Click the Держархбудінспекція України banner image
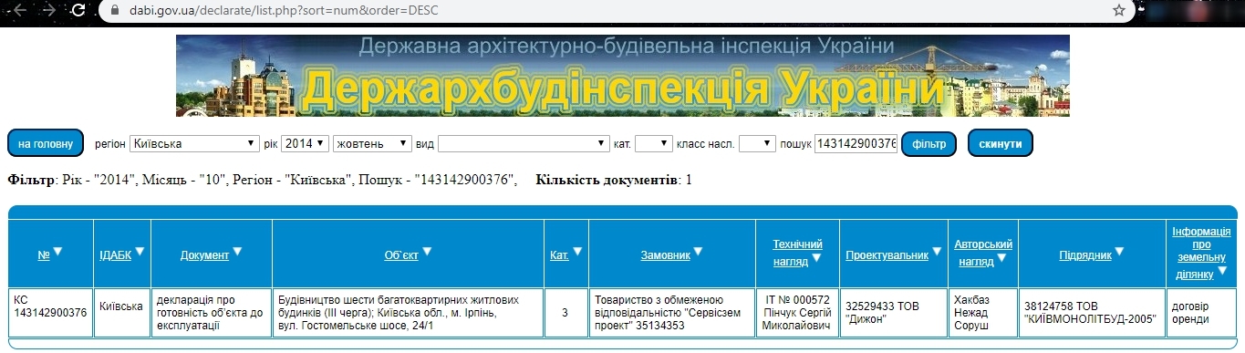 coord(622,76)
